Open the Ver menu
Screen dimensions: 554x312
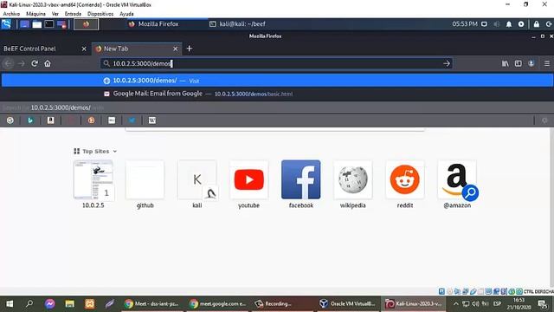tap(55, 14)
